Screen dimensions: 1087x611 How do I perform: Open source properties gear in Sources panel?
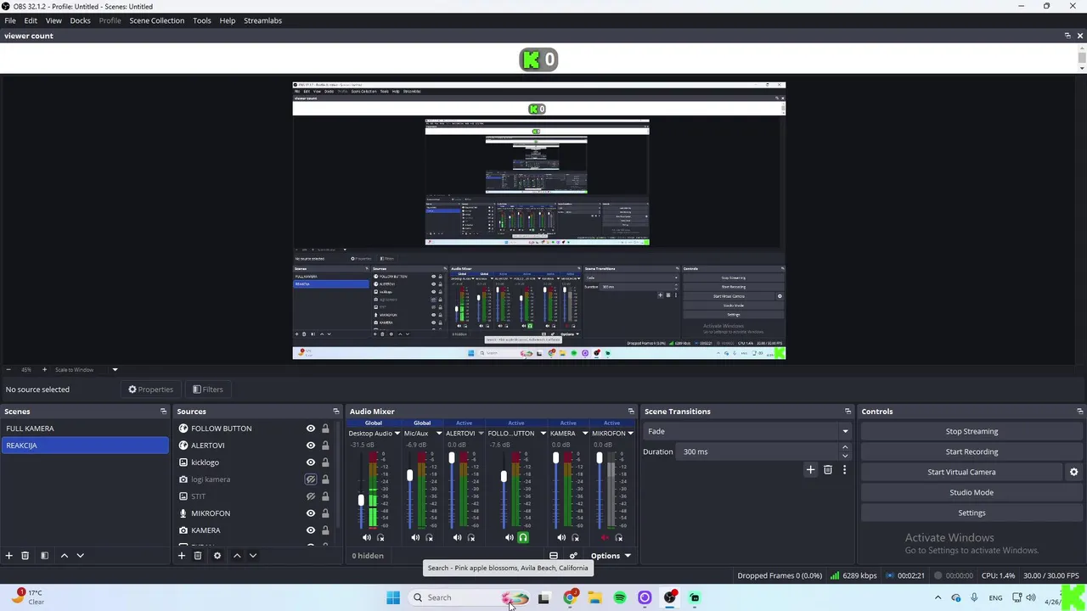(217, 556)
